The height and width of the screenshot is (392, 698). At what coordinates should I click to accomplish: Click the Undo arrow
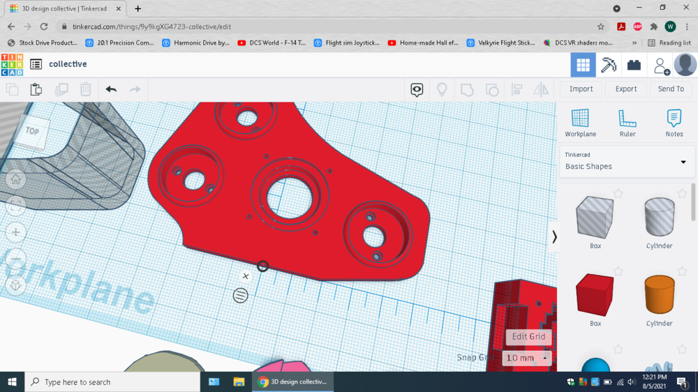click(x=111, y=89)
